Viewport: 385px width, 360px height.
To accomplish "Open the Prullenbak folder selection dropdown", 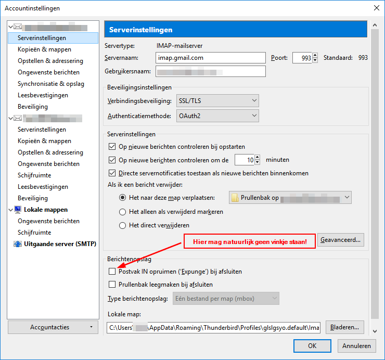I will point(290,198).
